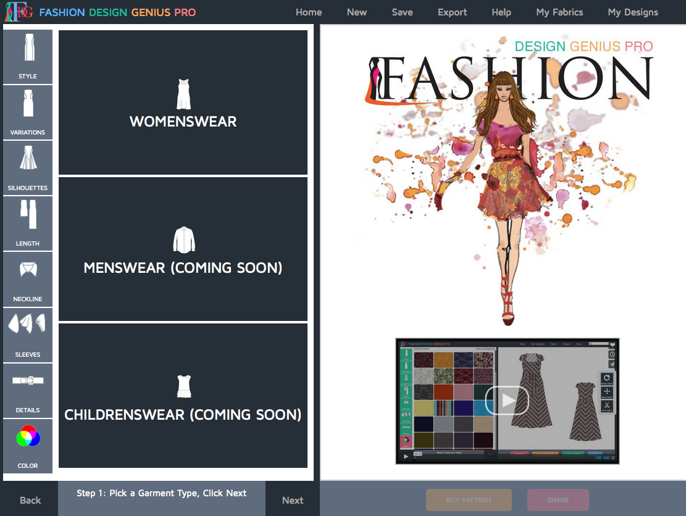Open the Export menu item
The height and width of the screenshot is (516, 686).
click(x=453, y=12)
